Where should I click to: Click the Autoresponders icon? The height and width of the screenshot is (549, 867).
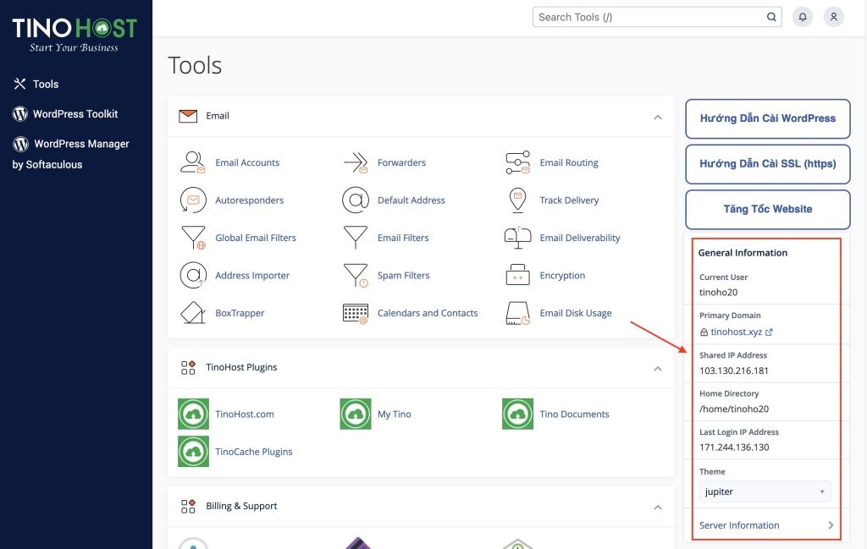[x=193, y=200]
